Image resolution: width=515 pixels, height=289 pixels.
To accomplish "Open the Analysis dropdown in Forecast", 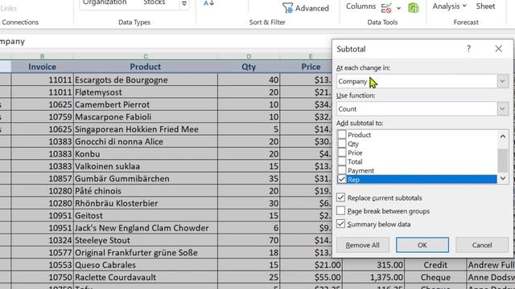I will [449, 6].
